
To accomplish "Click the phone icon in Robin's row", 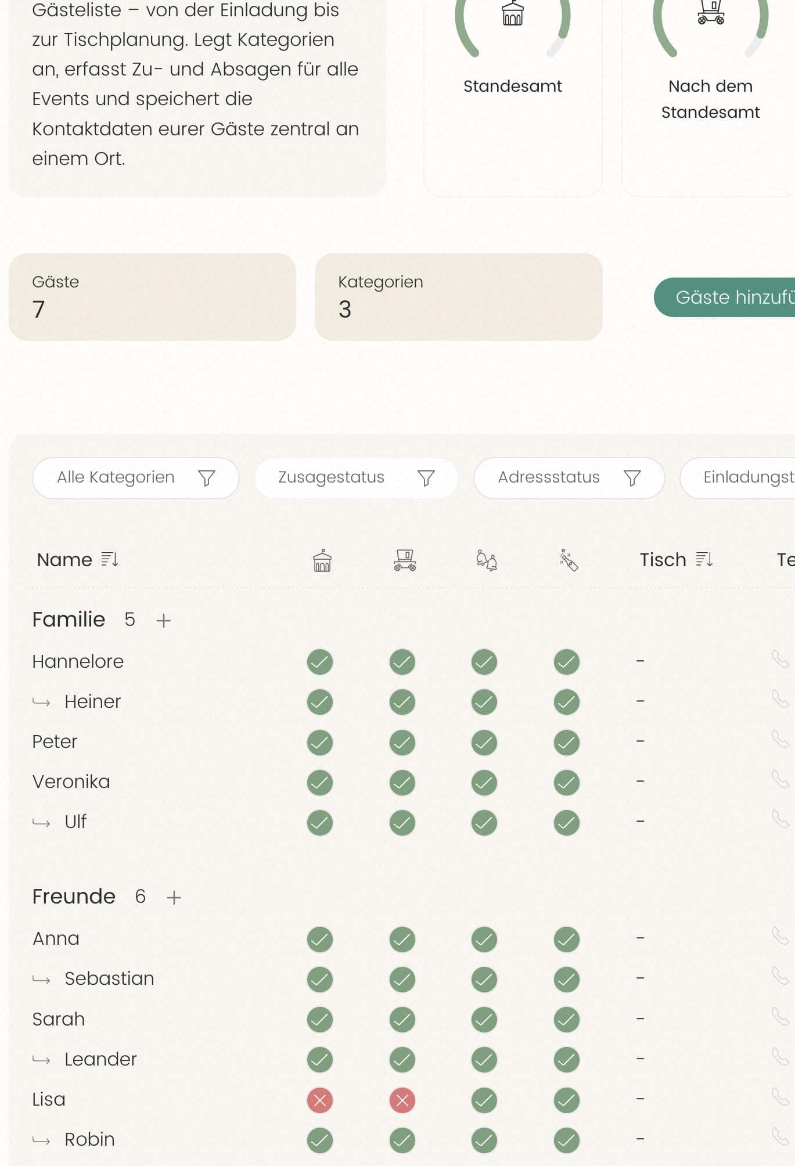I will [x=780, y=1137].
